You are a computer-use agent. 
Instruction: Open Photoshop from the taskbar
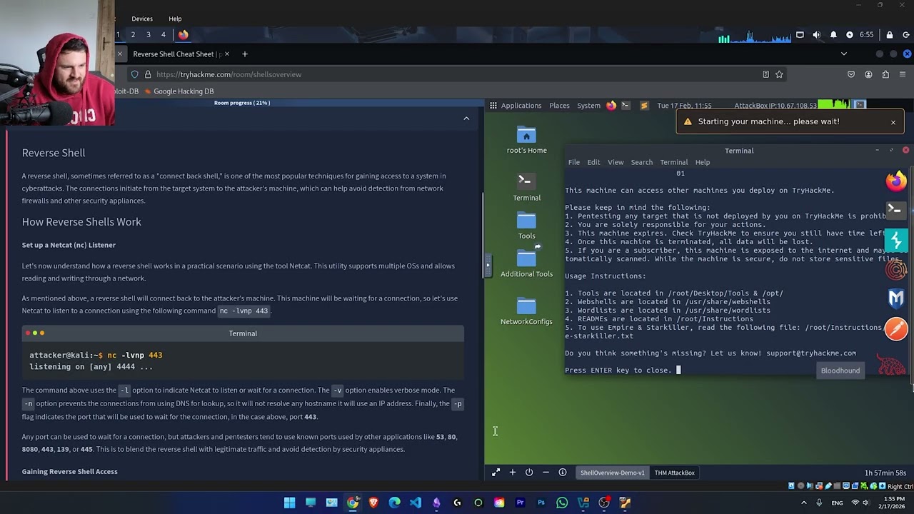[x=541, y=503]
